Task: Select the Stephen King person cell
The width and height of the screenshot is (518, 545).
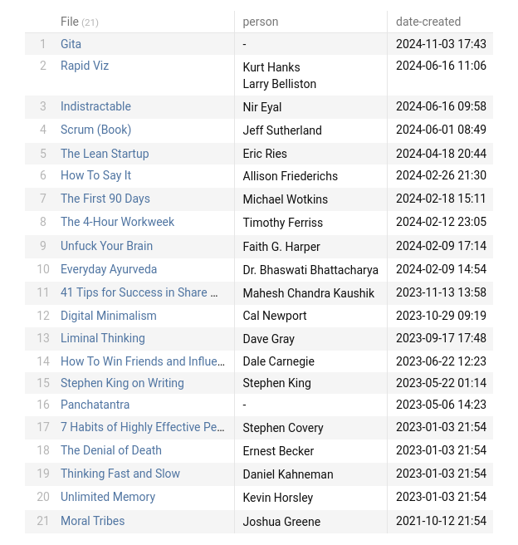Action: 277,383
